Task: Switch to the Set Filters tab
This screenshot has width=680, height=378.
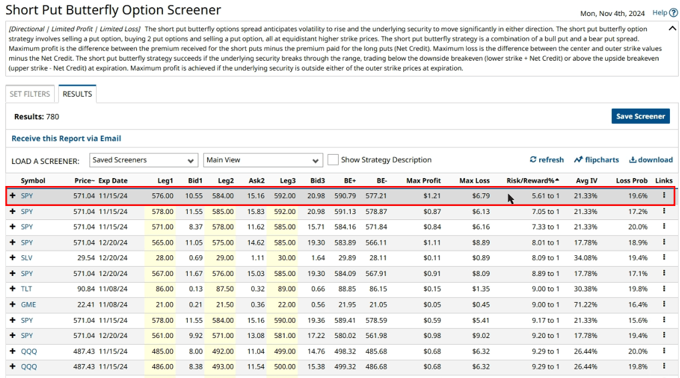Action: click(31, 94)
